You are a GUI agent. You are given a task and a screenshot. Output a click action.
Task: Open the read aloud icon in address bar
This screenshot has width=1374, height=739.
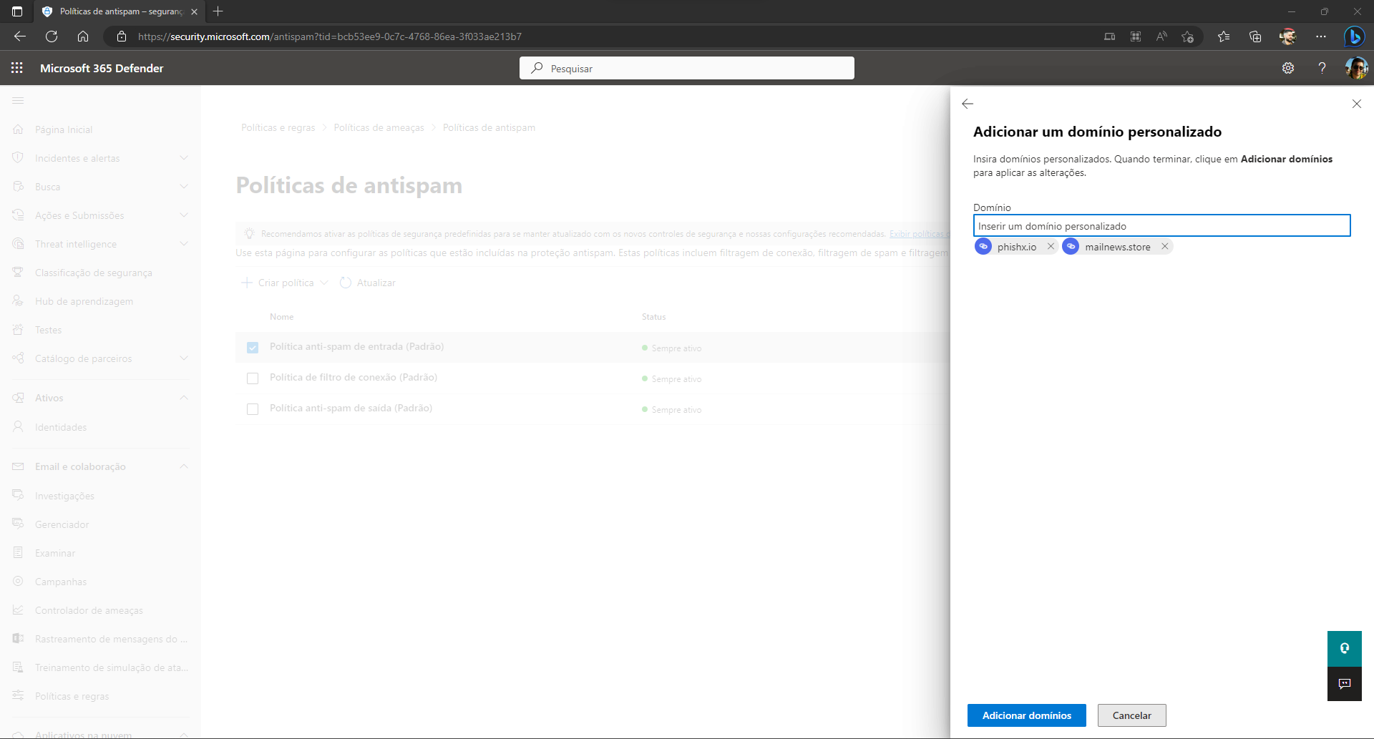[x=1161, y=36]
